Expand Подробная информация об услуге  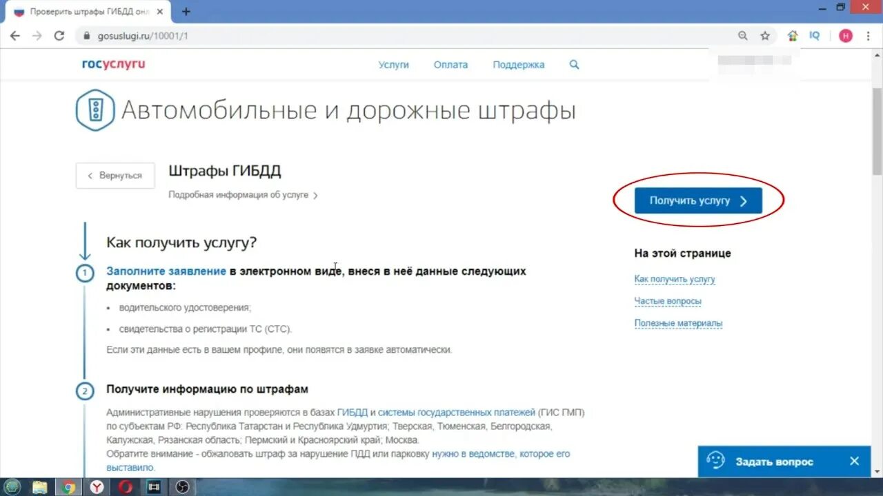243,195
